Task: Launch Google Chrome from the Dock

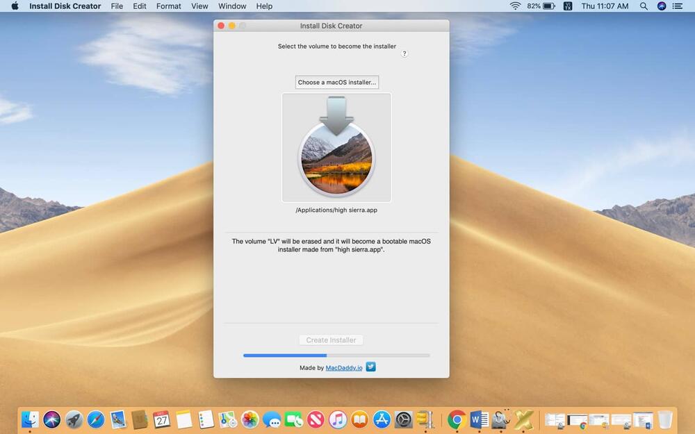Action: (x=456, y=419)
